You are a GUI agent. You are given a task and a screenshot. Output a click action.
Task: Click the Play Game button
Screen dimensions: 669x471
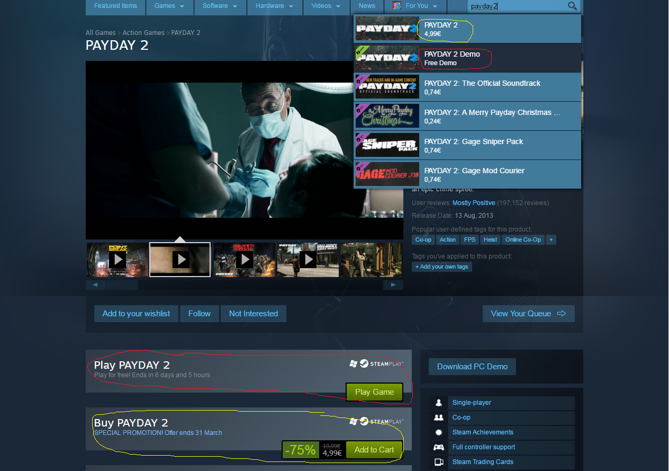[375, 392]
